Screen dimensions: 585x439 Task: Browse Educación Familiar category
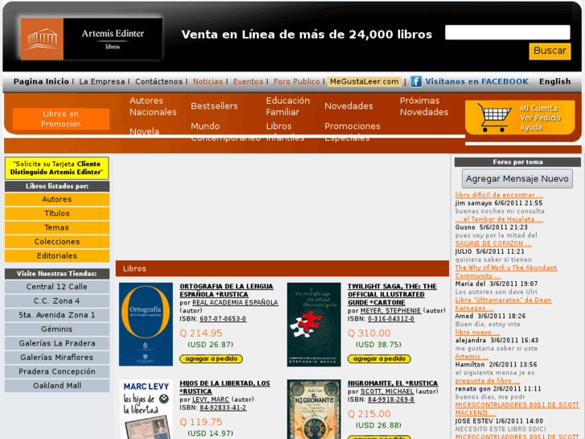(x=287, y=106)
